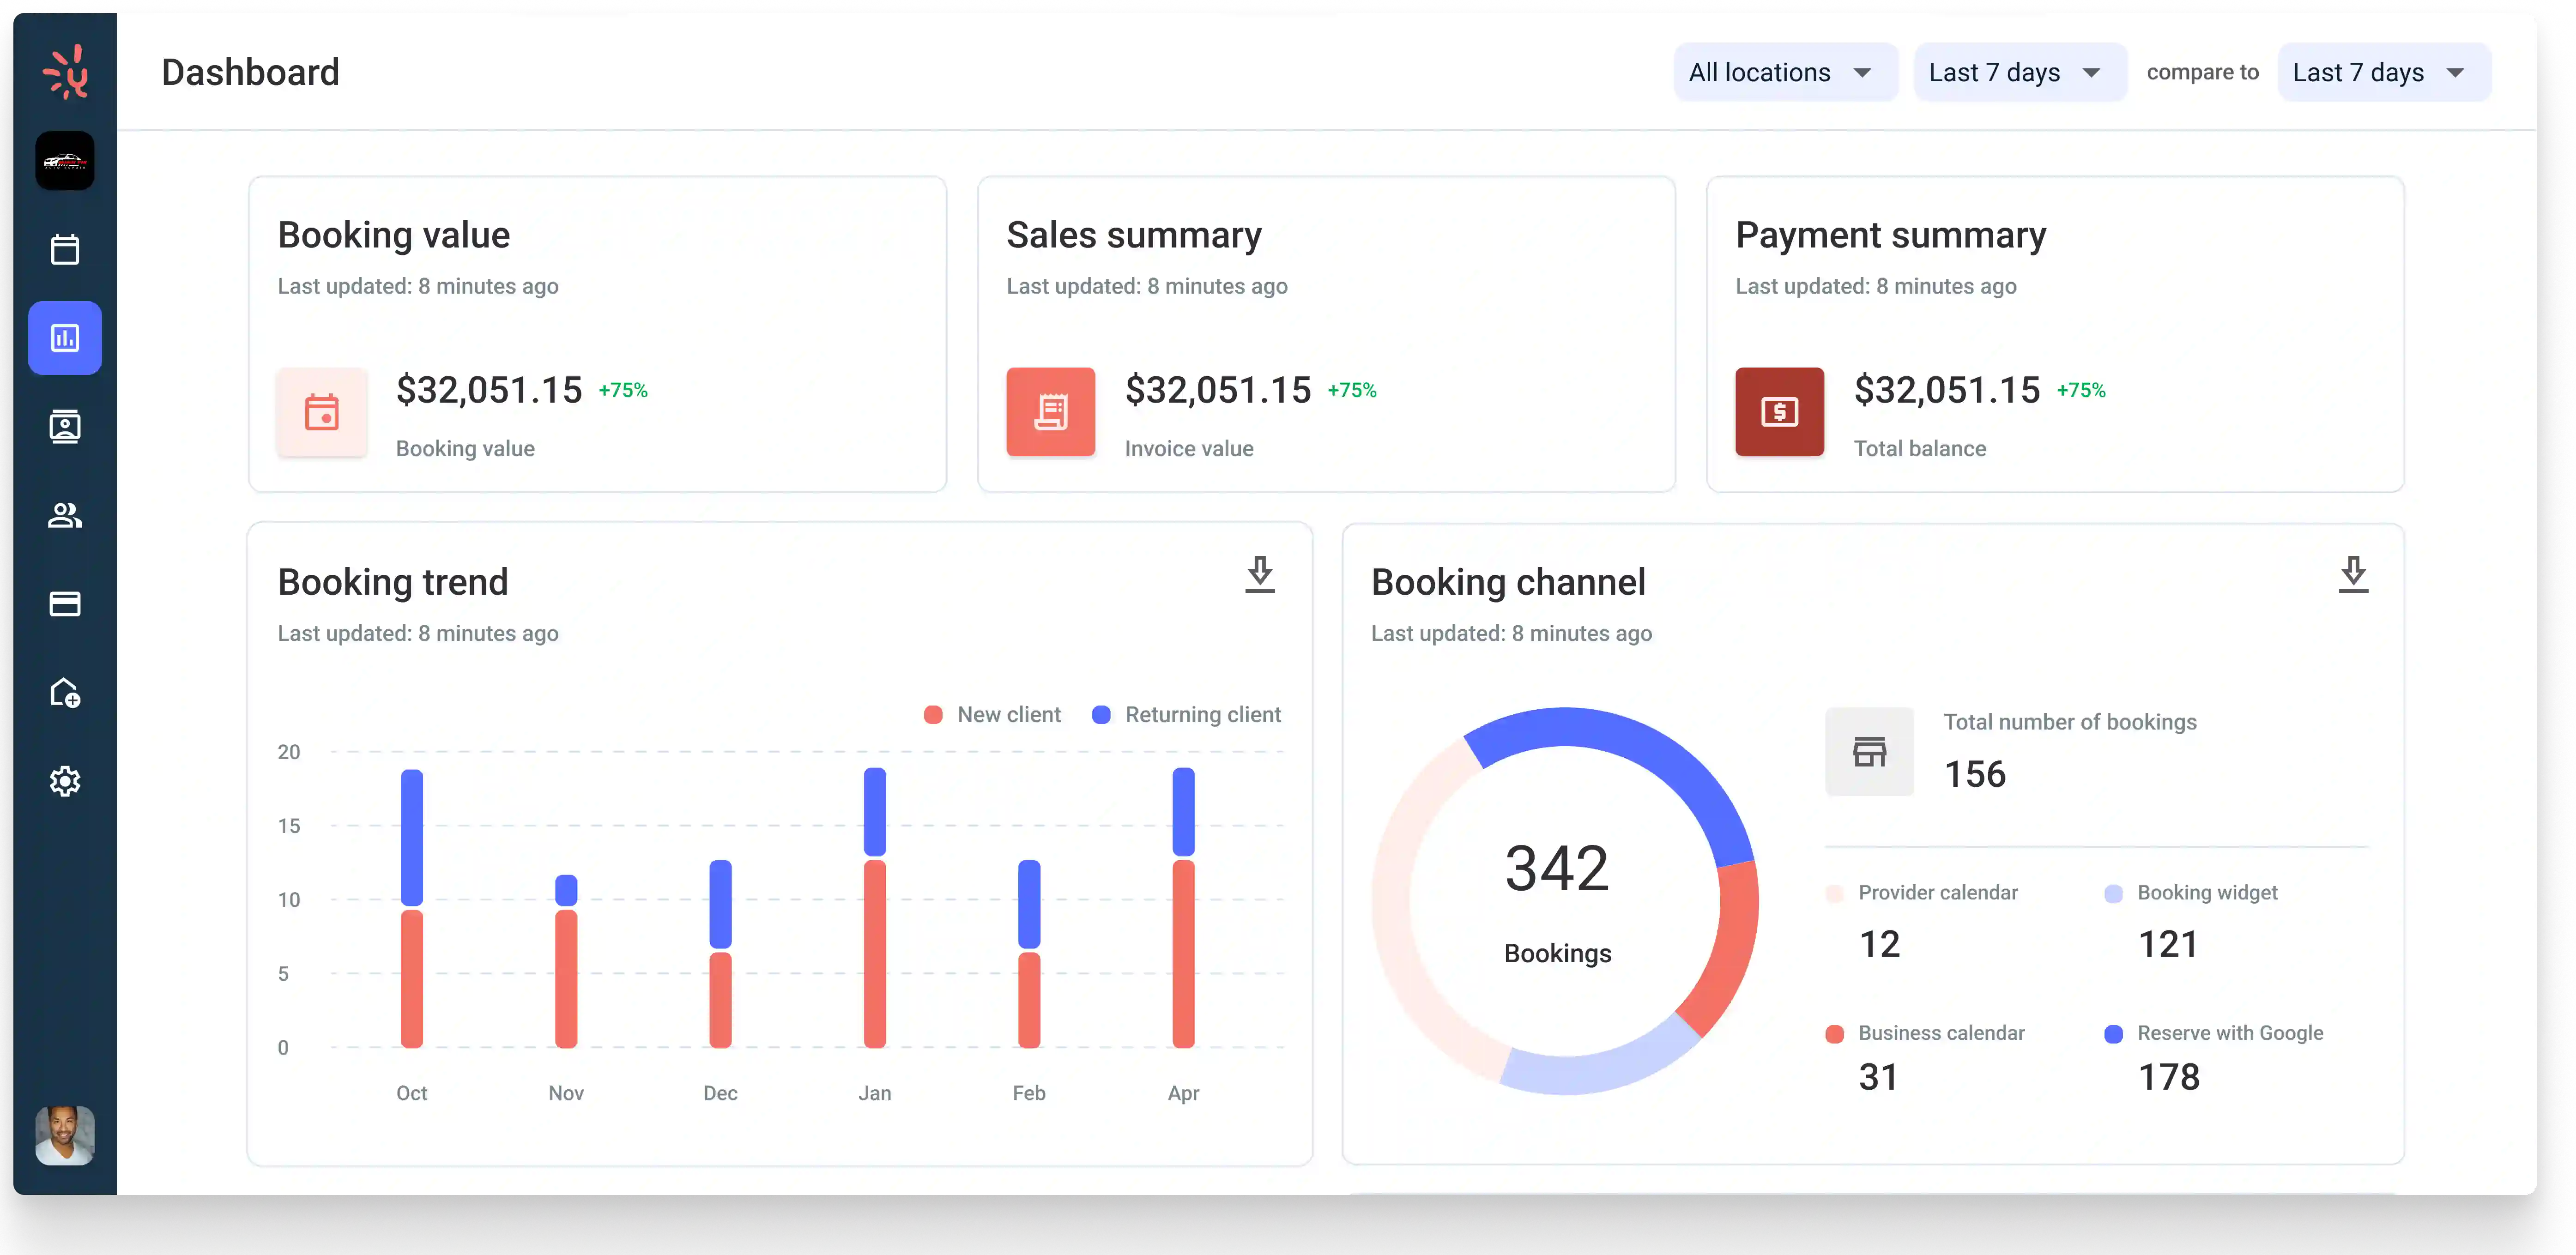This screenshot has height=1255, width=2576.
Task: Open the settings gear icon
Action: pyautogui.click(x=65, y=781)
